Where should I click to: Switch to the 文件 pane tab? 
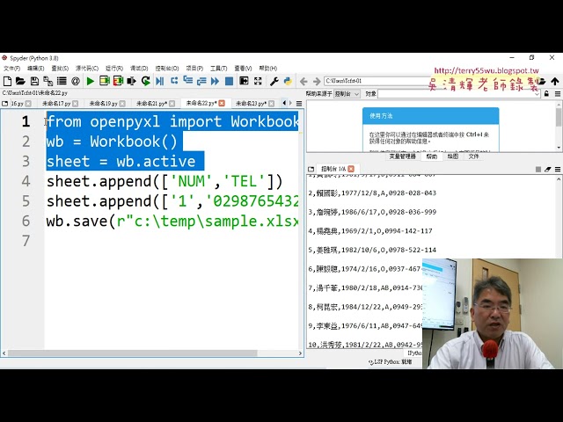click(473, 156)
